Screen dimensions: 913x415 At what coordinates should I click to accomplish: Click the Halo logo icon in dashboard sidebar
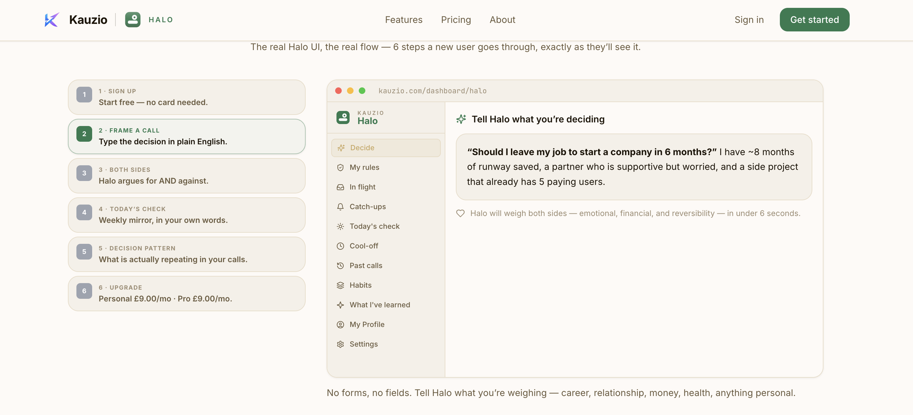(343, 117)
